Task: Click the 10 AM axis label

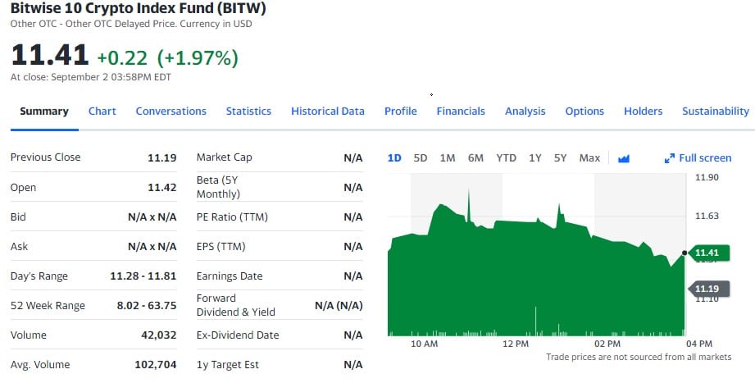Action: pos(424,344)
